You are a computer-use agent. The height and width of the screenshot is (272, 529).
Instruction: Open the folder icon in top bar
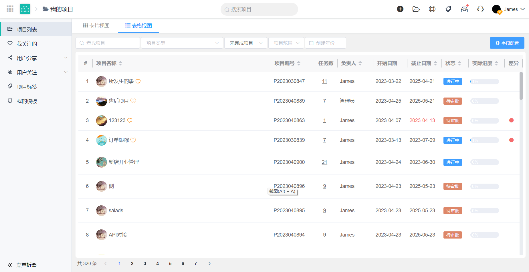pyautogui.click(x=416, y=9)
